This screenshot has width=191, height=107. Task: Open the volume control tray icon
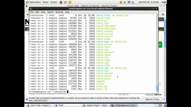pos(125,2)
